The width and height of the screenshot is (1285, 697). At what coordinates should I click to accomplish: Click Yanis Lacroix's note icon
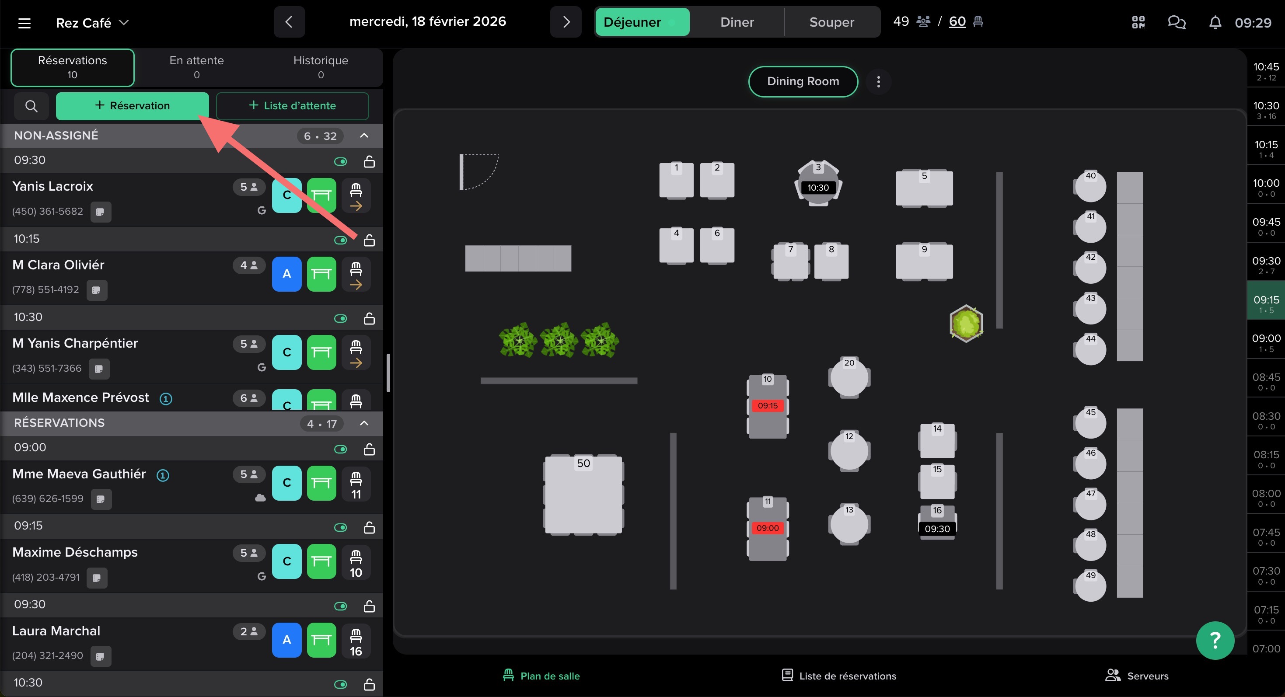point(100,212)
